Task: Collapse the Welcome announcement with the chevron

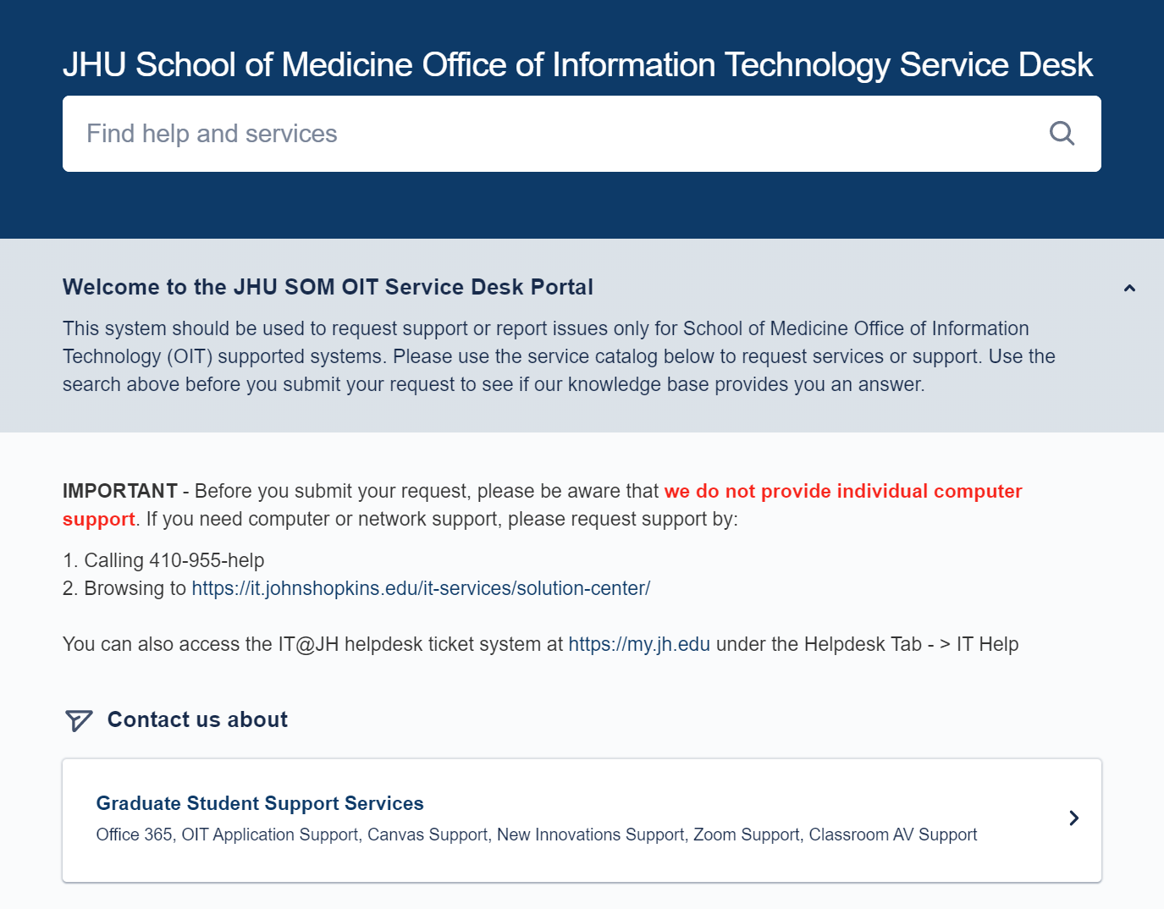Action: point(1129,288)
